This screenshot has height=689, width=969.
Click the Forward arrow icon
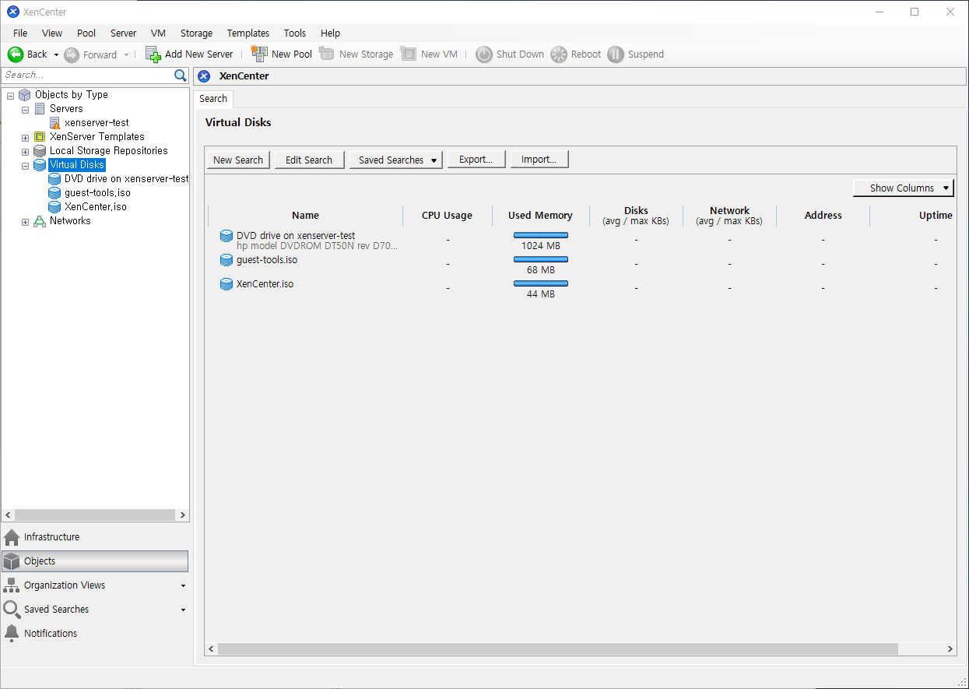(72, 54)
